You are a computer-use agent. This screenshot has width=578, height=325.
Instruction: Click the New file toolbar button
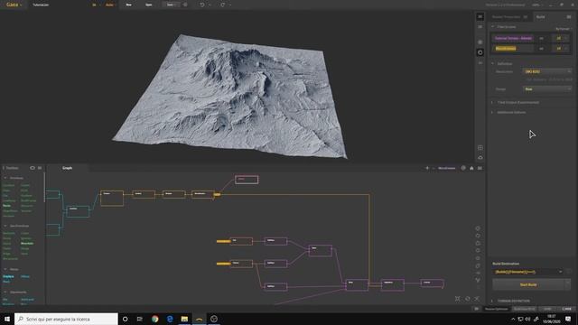click(128, 5)
